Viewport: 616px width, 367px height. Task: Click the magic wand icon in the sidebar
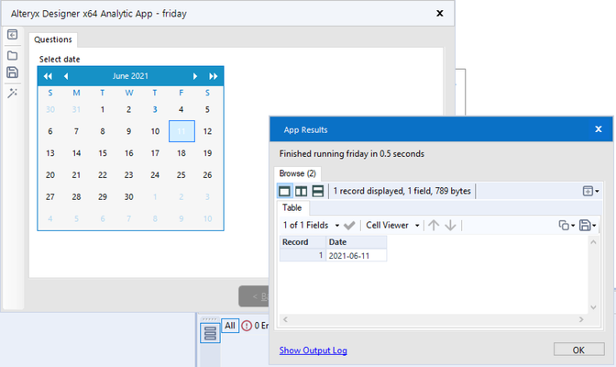[12, 94]
